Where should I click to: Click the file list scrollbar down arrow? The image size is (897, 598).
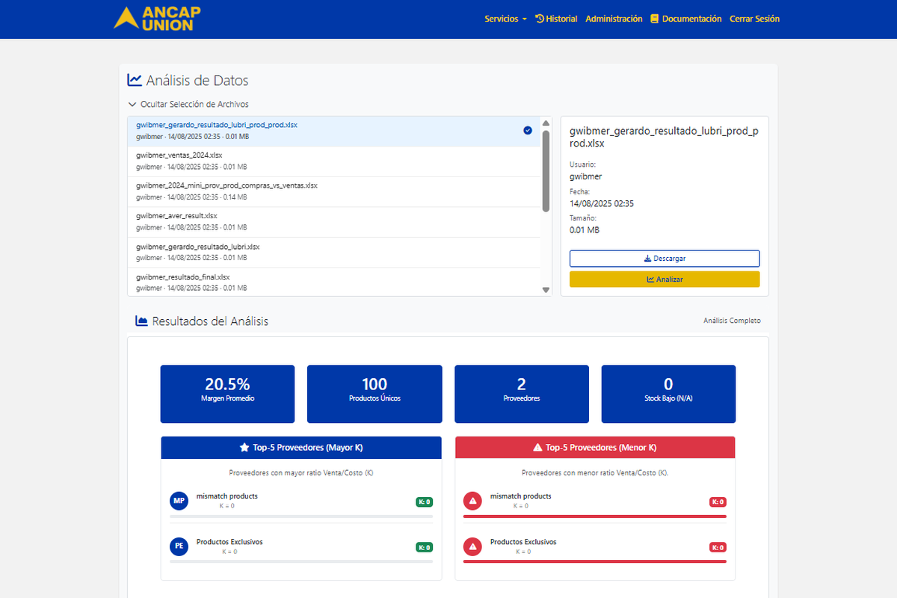[x=545, y=289]
